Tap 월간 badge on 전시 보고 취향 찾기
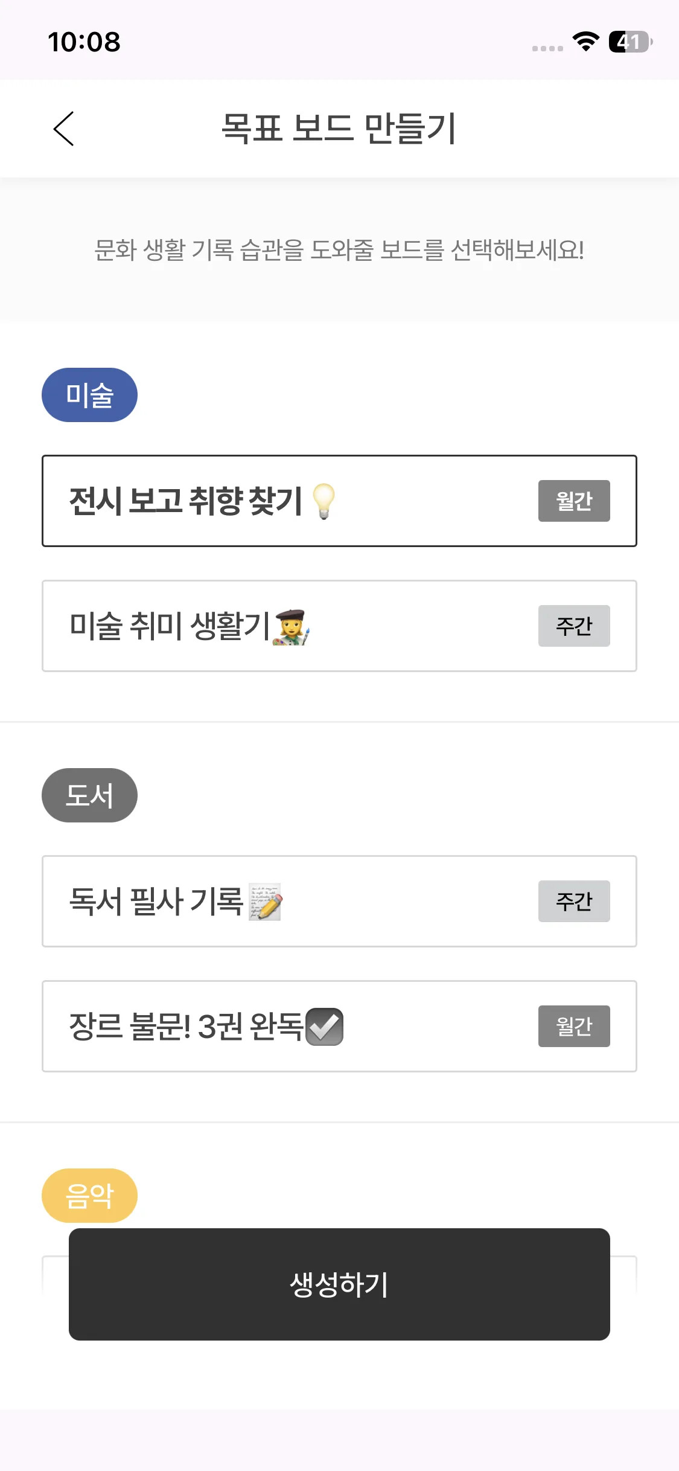This screenshot has width=679, height=1471. (574, 501)
